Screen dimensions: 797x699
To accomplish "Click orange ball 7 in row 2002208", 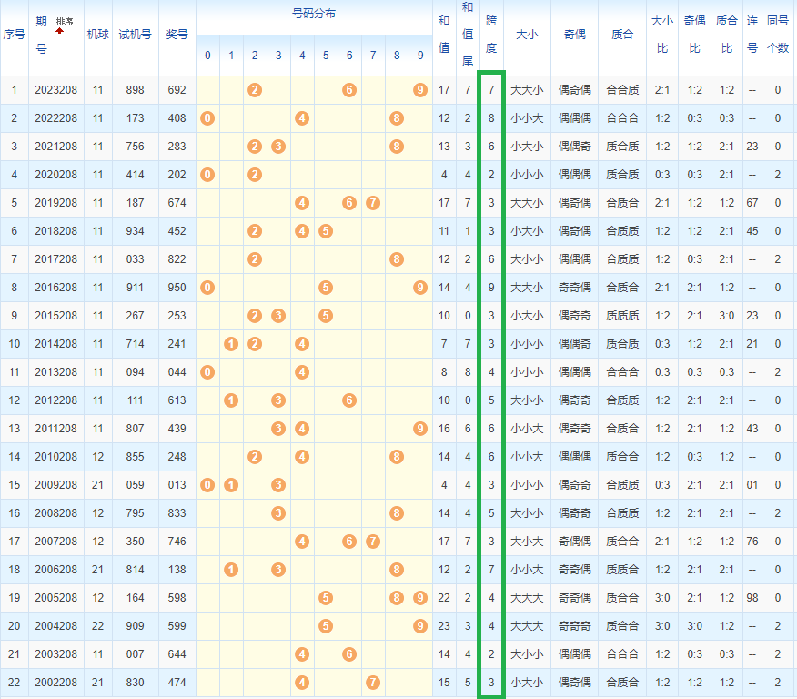I will click(372, 682).
